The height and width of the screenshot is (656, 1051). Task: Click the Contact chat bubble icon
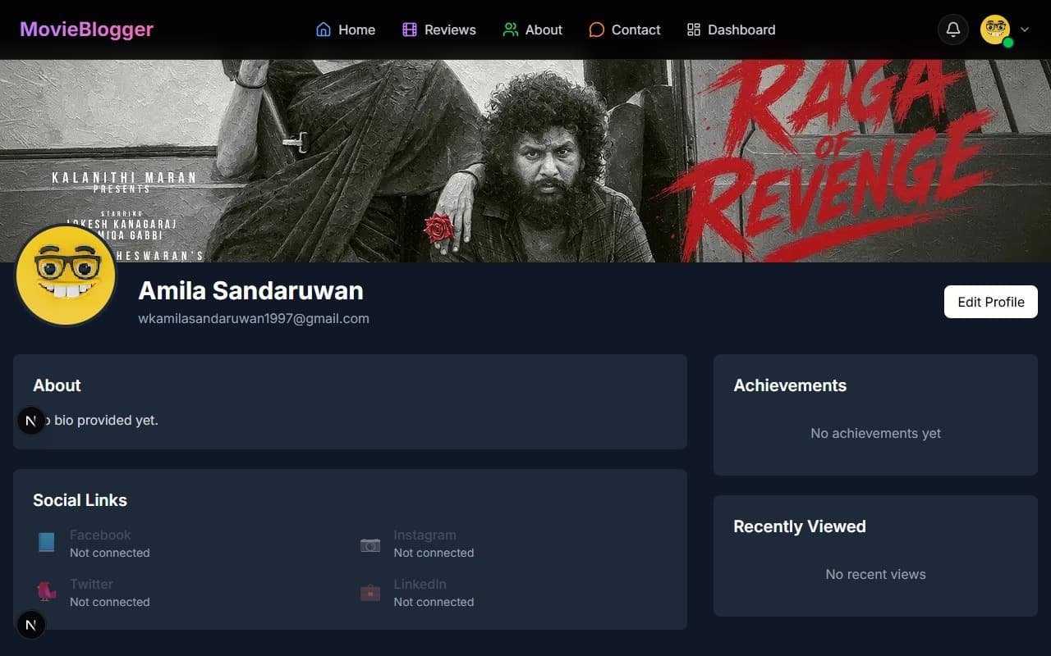click(597, 30)
